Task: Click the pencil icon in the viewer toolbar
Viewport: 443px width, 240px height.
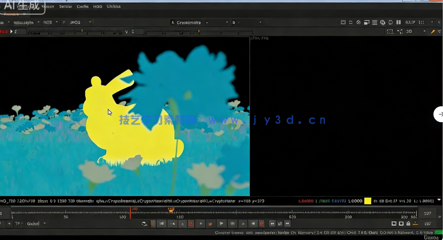Action: click(433, 31)
